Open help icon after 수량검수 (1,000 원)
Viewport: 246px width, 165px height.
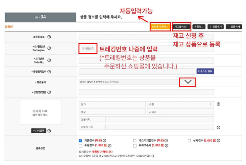coord(110,146)
